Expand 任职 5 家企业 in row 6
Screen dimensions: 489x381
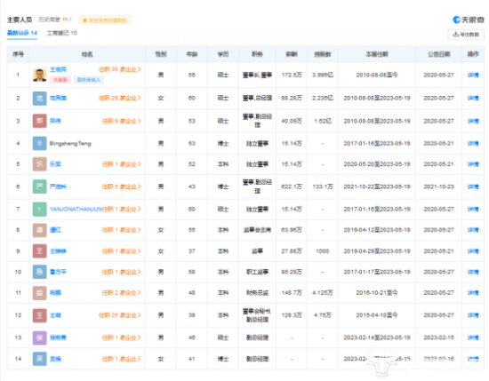coord(121,187)
